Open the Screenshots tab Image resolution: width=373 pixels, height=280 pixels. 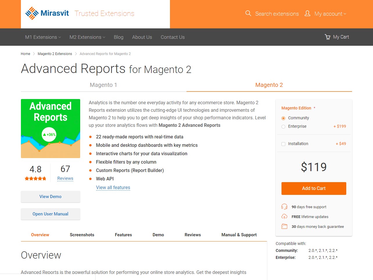click(82, 235)
